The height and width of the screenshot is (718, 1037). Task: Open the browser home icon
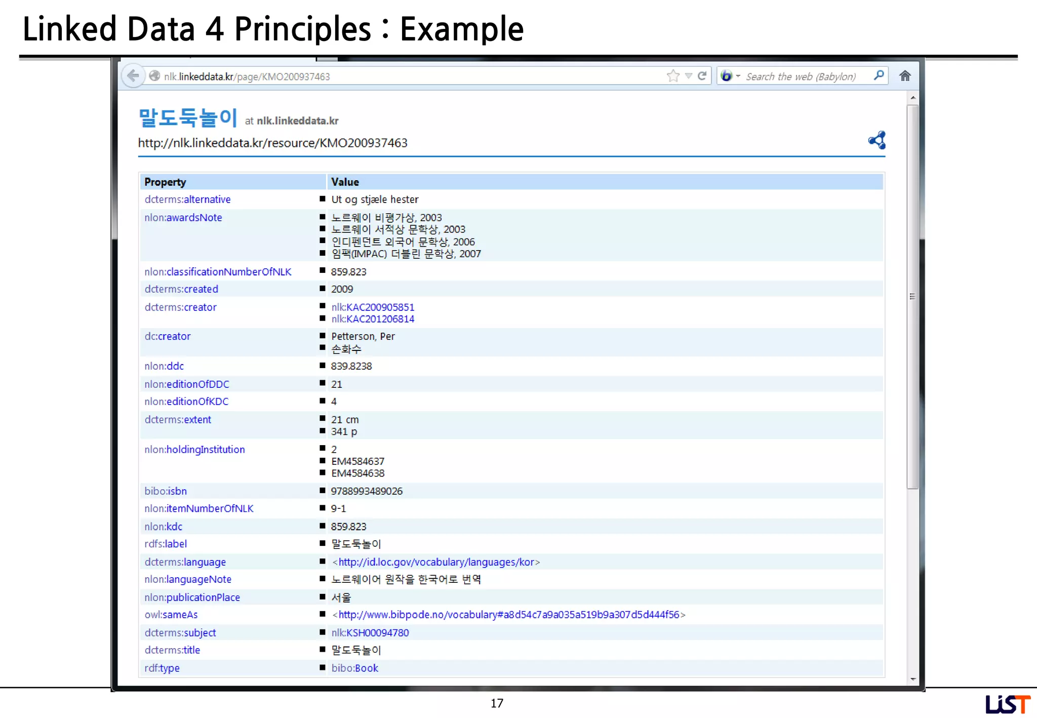(x=905, y=76)
